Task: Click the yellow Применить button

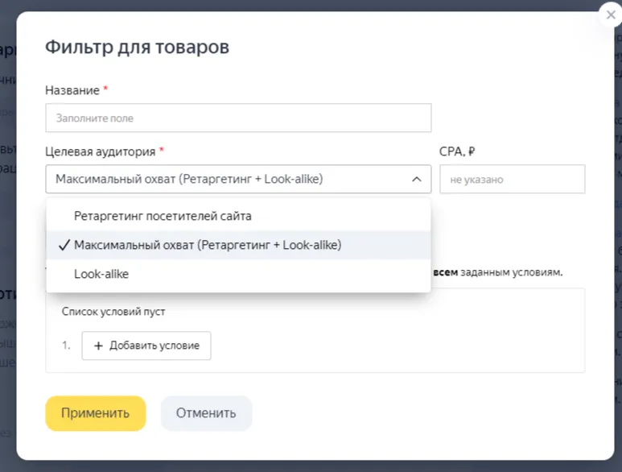Action: (96, 413)
